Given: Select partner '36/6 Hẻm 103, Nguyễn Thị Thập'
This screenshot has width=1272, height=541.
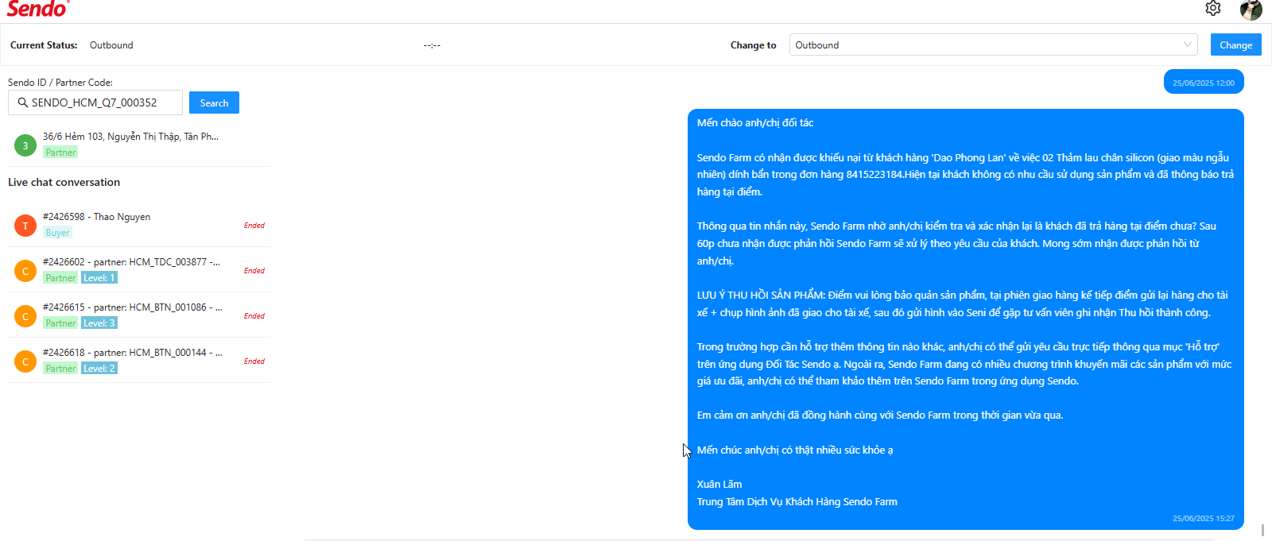Looking at the screenshot, I should [139, 145].
